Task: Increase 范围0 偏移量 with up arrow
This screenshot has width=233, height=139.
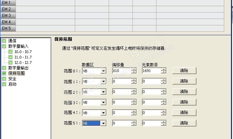Action: coord(134,69)
